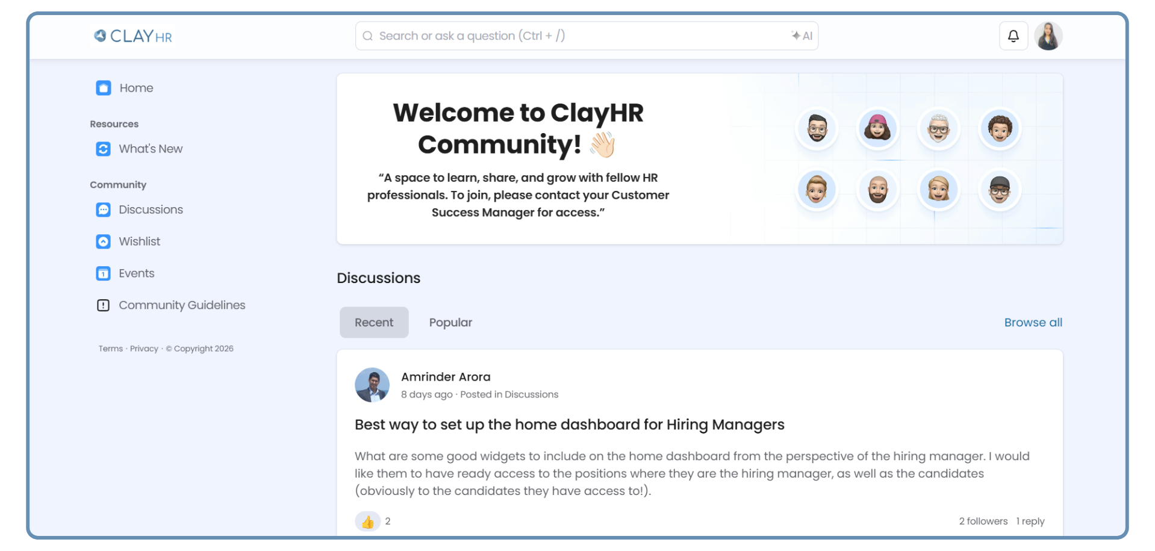The width and height of the screenshot is (1155, 551).
Task: Switch to the Recent tab
Action: pos(374,322)
